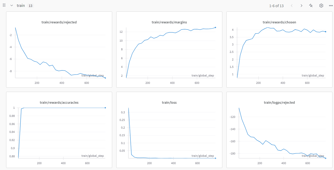The height and width of the screenshot is (170, 334).
Task: Grab the train section drag handle
Action: tap(4, 5)
